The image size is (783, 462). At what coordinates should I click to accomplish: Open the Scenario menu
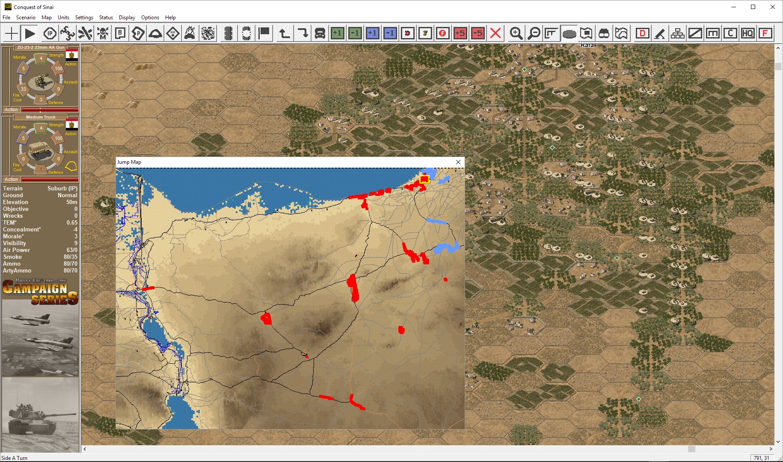coord(26,18)
